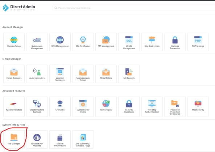Open MySQL Management

129,42
